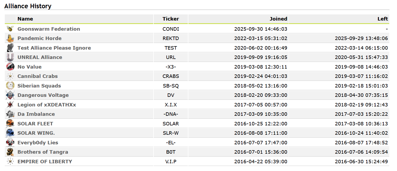
Task: Click the Joined column header
Action: pos(278,19)
